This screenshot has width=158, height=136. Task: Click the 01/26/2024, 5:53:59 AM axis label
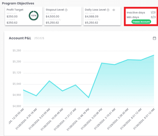coord(39,119)
